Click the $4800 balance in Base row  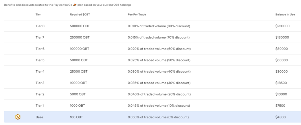pos(281,117)
